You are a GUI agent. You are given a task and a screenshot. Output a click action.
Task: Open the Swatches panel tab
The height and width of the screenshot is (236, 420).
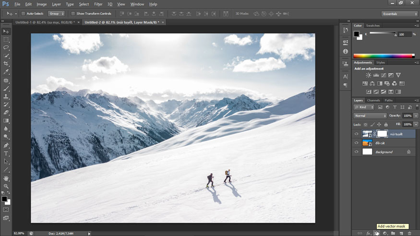point(372,25)
